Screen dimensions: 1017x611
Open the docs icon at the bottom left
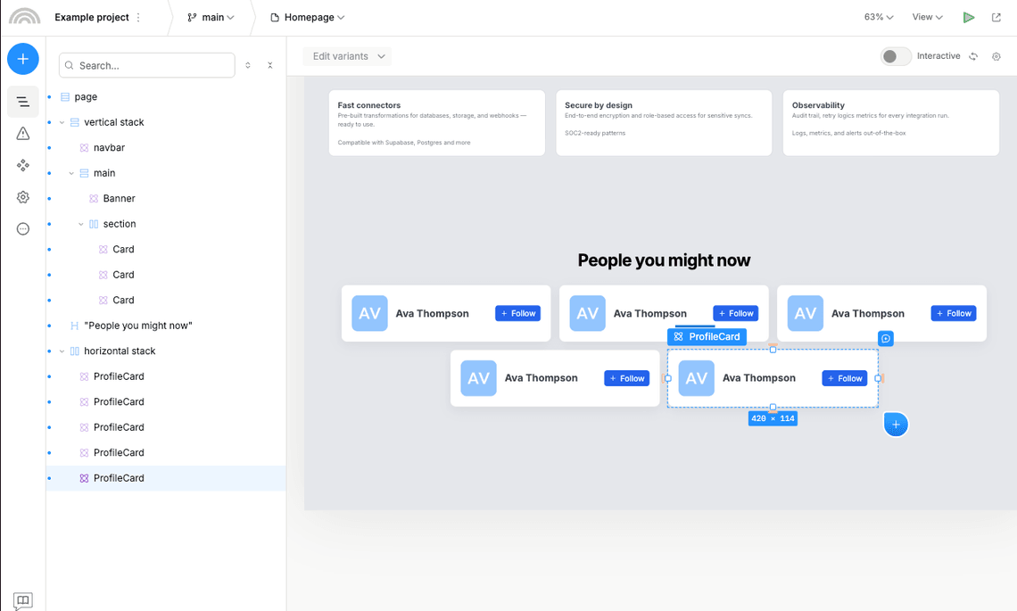[23, 600]
